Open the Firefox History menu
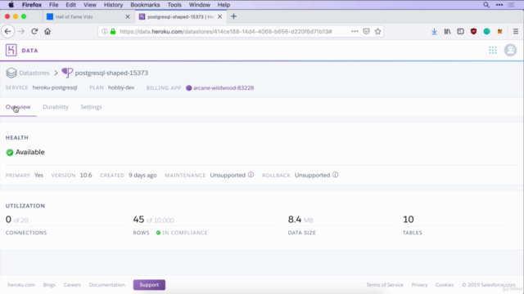This screenshot has height=294, width=524. 113,5
